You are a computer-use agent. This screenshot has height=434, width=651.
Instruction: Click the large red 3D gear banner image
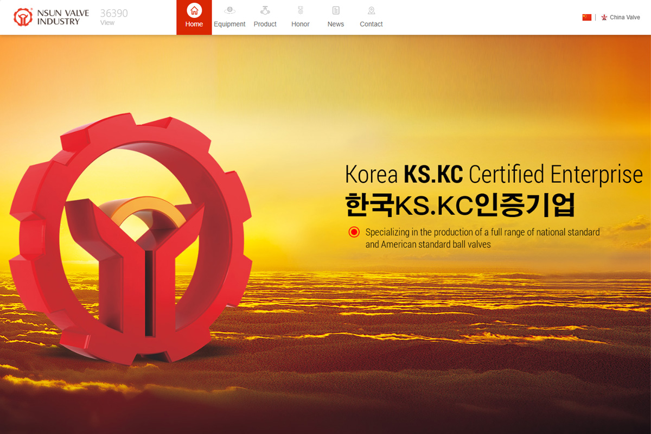[x=130, y=239]
